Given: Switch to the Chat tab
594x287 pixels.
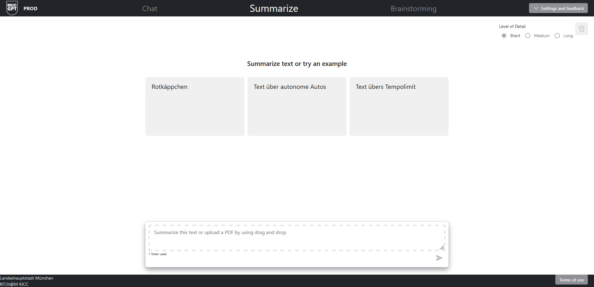Looking at the screenshot, I should [150, 9].
